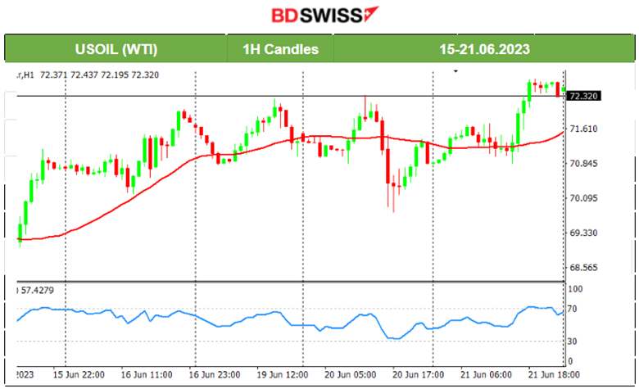Click the RSI 70 level label

point(574,309)
